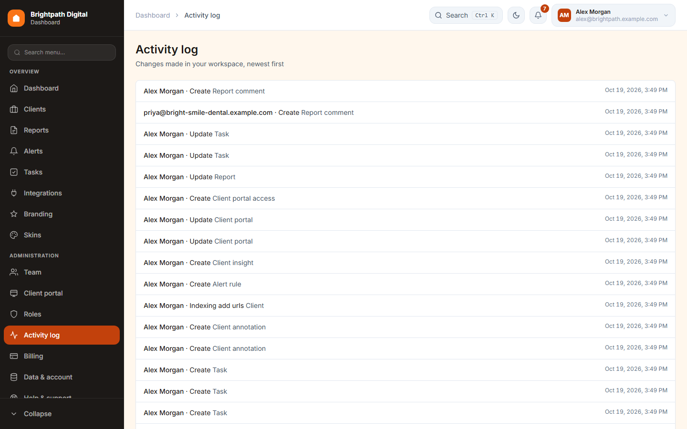Focus the Search menu input field

62,52
